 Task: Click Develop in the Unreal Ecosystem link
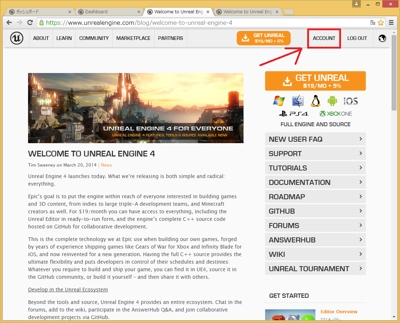click(x=68, y=290)
